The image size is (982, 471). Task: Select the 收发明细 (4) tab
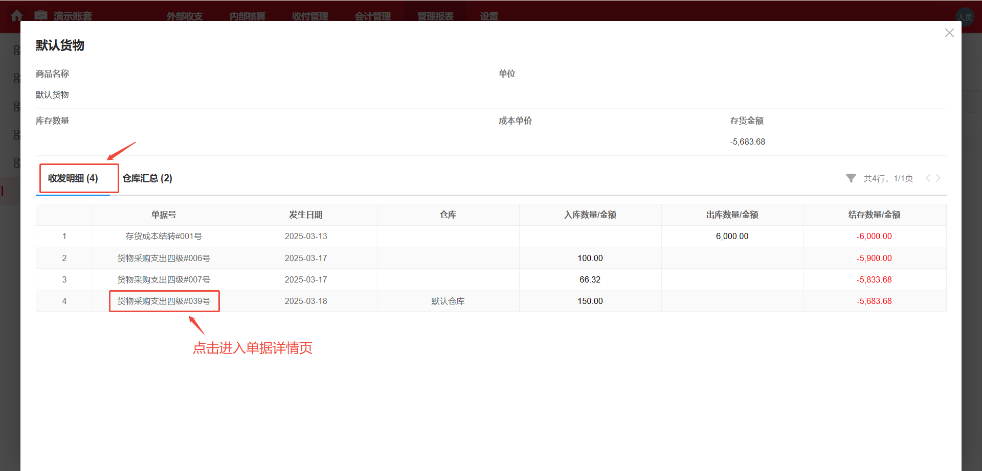(73, 178)
